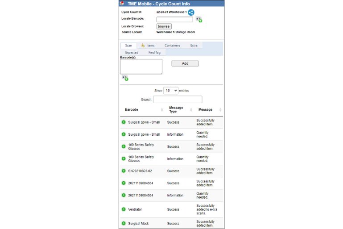Open the Show entries count dropdown
The image size is (343, 229).
pos(171,91)
